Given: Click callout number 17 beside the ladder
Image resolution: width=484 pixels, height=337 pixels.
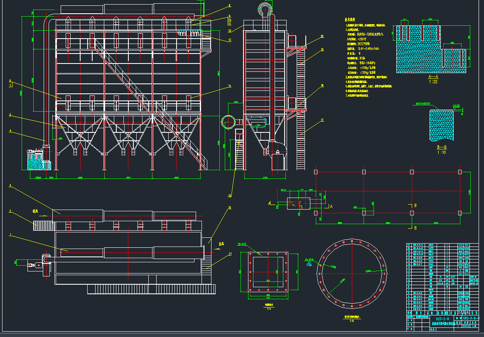Looking at the screenshot, I should [322, 121].
